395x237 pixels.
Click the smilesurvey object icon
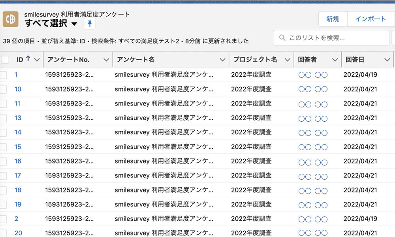coord(11,19)
